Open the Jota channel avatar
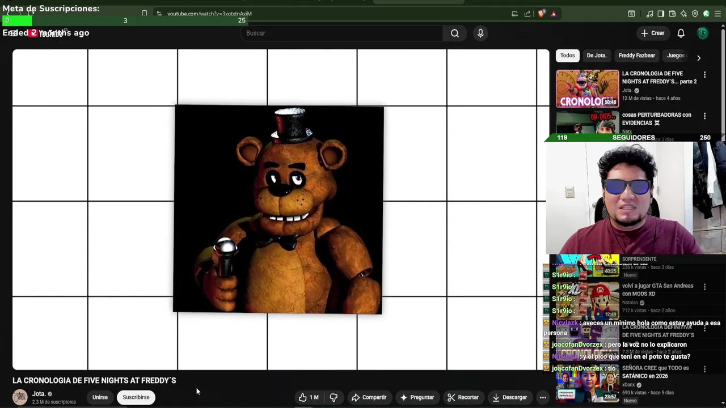Image resolution: width=726 pixels, height=408 pixels. click(x=20, y=397)
